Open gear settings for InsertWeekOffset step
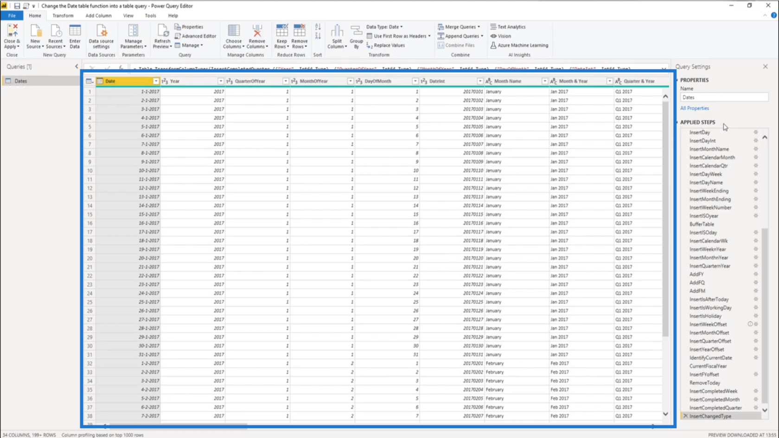779x438 pixels. pyautogui.click(x=756, y=324)
